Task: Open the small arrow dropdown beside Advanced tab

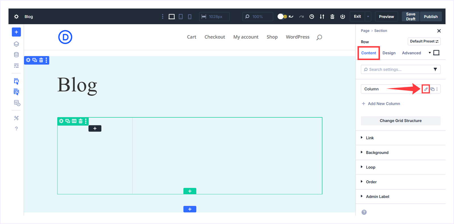Action: 430,53
